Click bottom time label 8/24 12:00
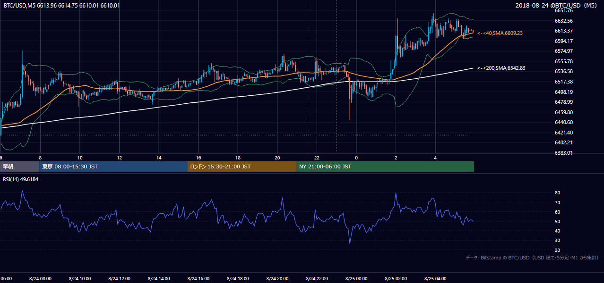Image resolution: width=604 pixels, height=283 pixels. [119, 278]
